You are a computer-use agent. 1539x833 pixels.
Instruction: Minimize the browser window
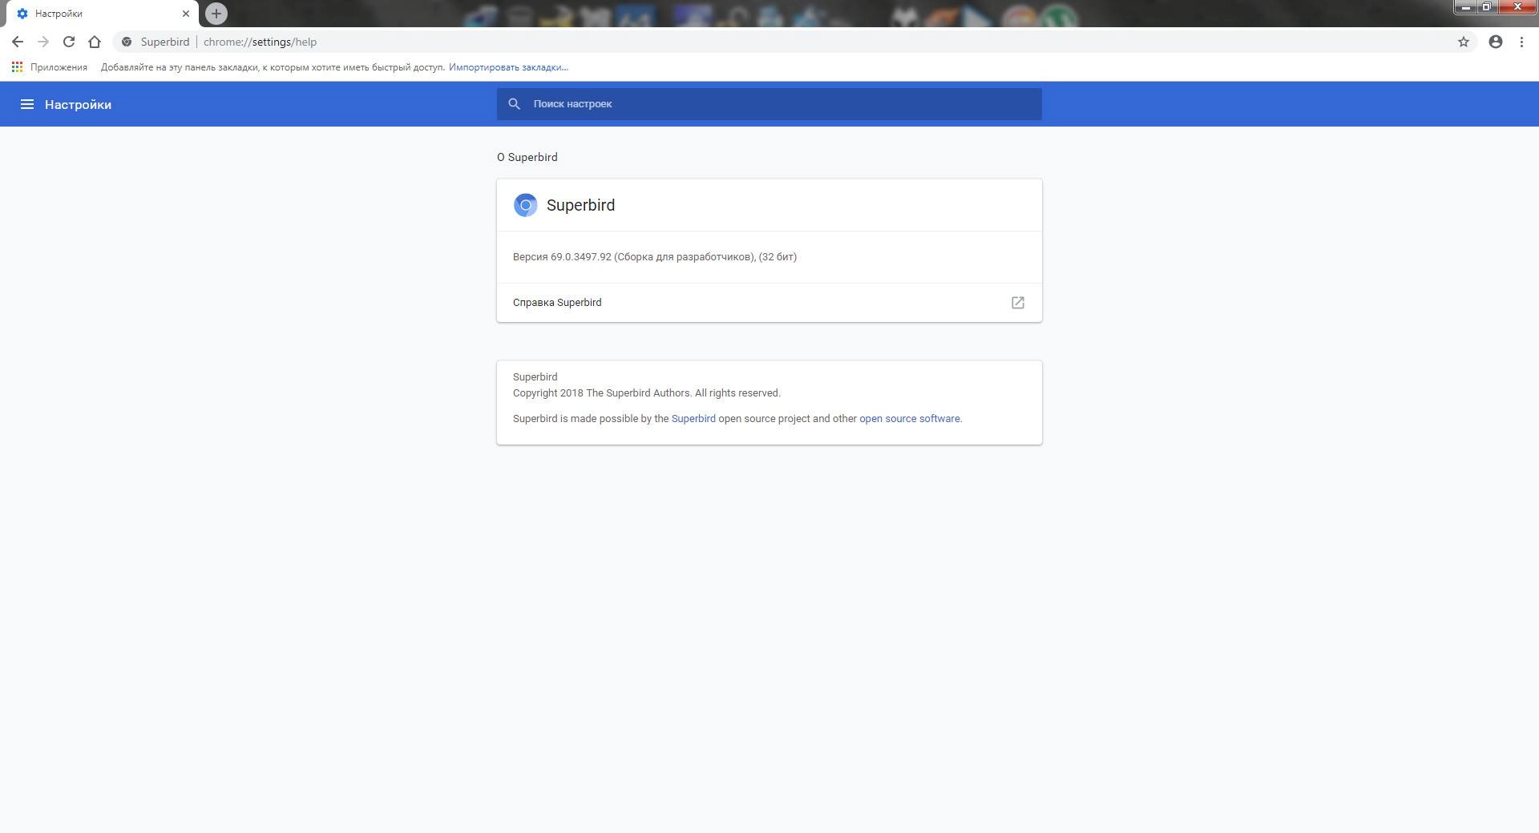pos(1466,7)
